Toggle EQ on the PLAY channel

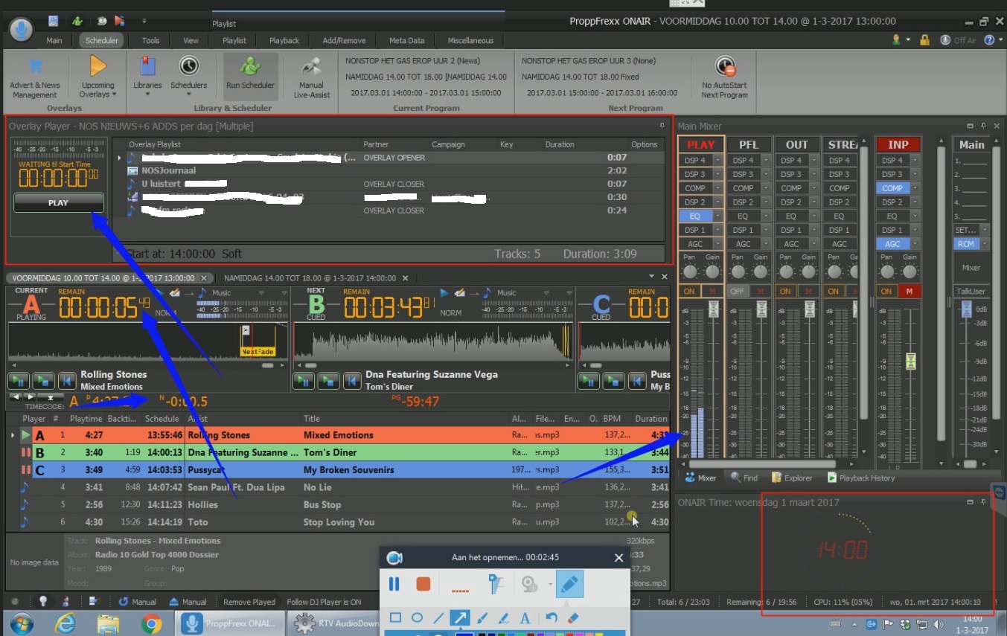[x=695, y=216]
